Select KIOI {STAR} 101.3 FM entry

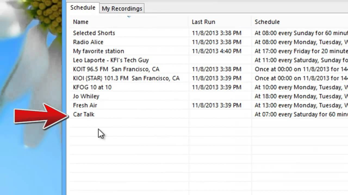tap(126, 78)
